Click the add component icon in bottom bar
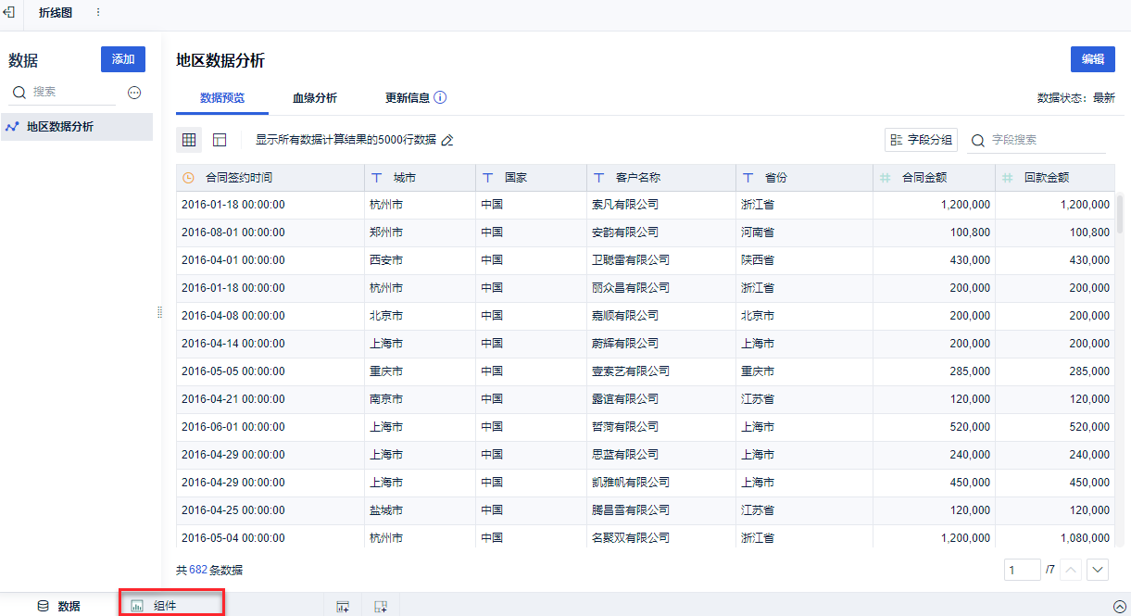Screen dimensions: 1131x616 343,607
